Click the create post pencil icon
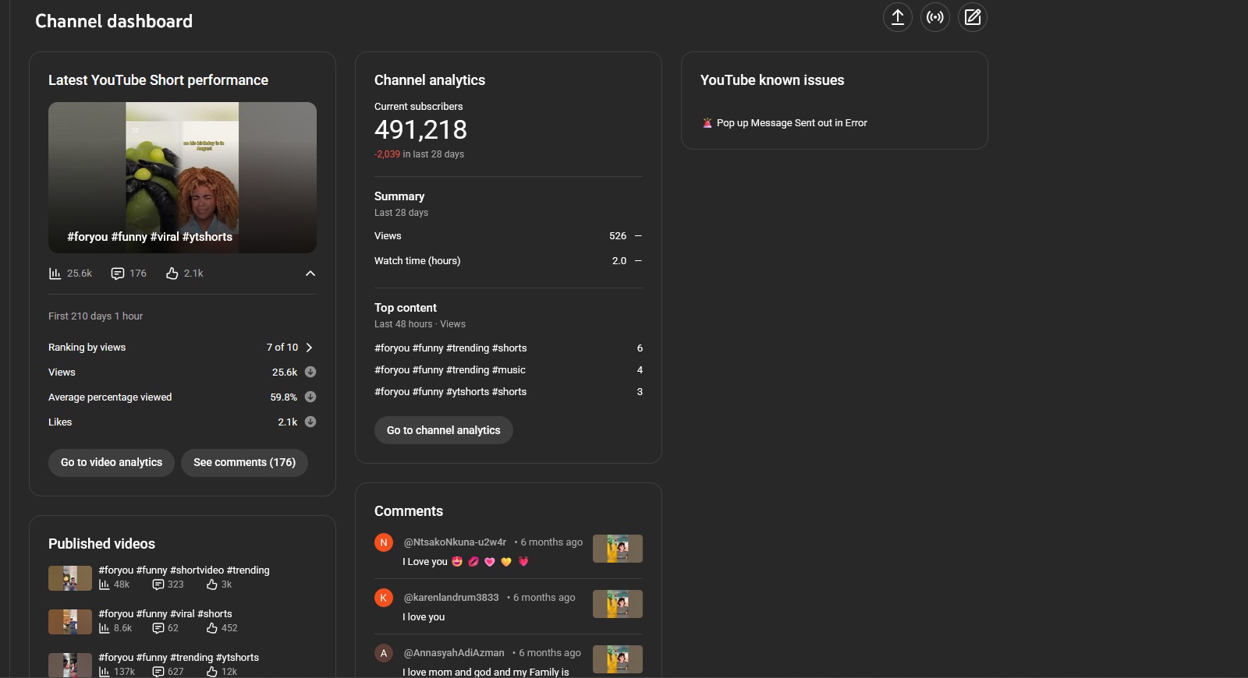This screenshot has width=1248, height=678. click(973, 17)
